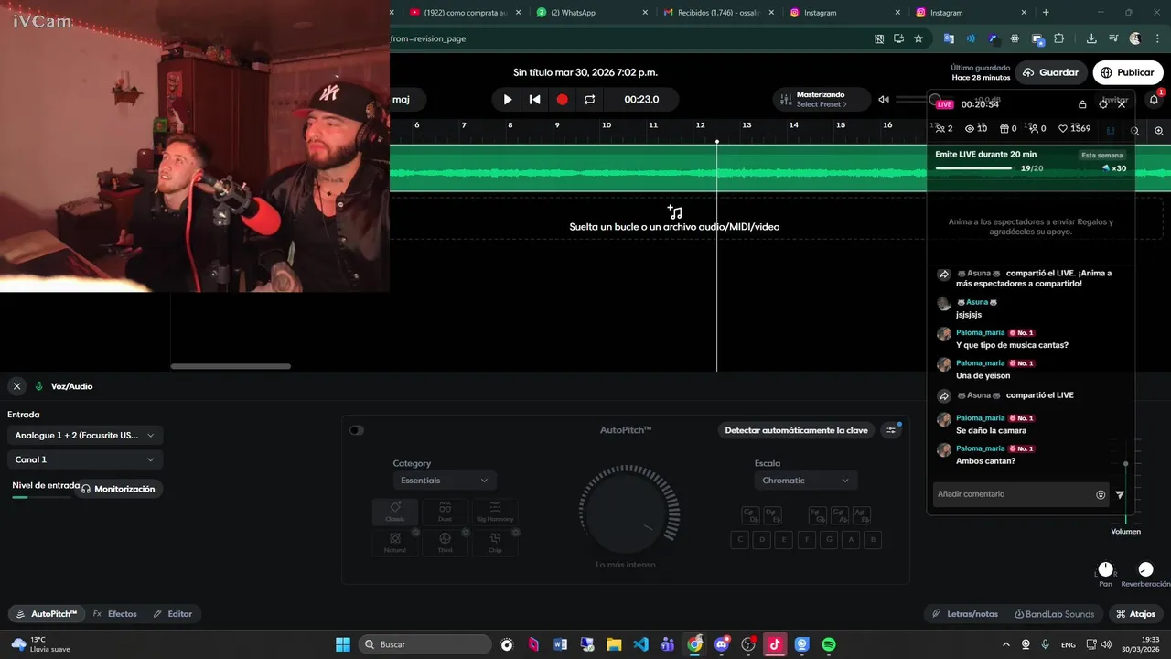Skip to start of the track
The width and height of the screenshot is (1171, 659).
535,99
